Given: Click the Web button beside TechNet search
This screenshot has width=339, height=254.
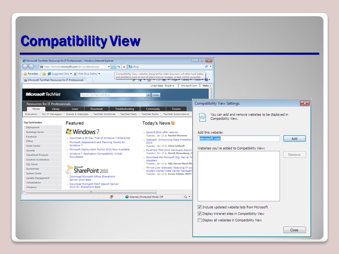Looking at the screenshot, I should [156, 95].
